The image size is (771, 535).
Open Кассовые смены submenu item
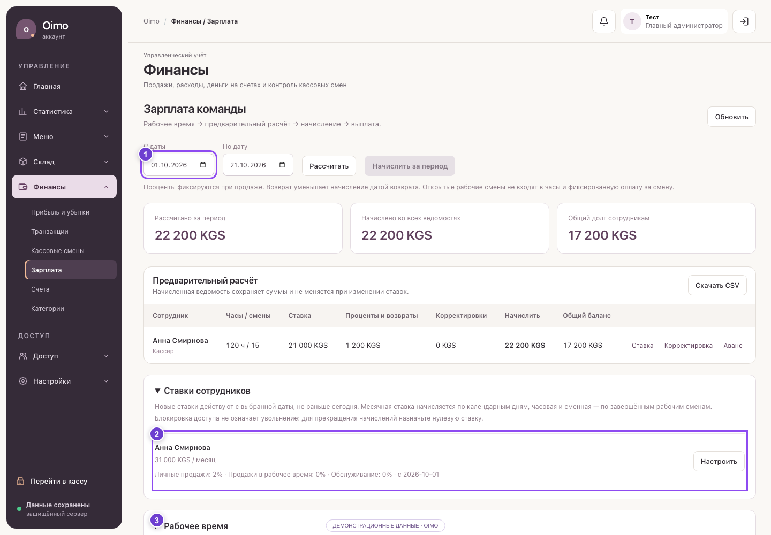[71, 251]
